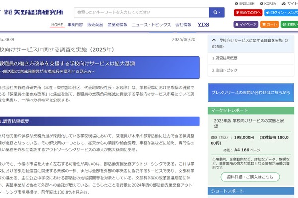Open the 事業内容 menu
The width and height of the screenshot is (298, 198).
pyautogui.click(x=75, y=25)
